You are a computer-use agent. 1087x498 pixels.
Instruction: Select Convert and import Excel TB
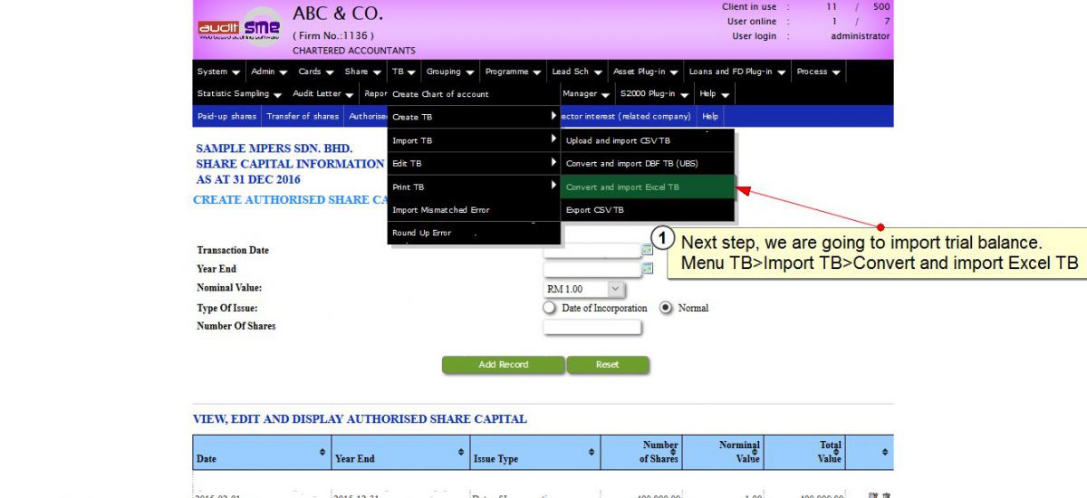point(647,187)
